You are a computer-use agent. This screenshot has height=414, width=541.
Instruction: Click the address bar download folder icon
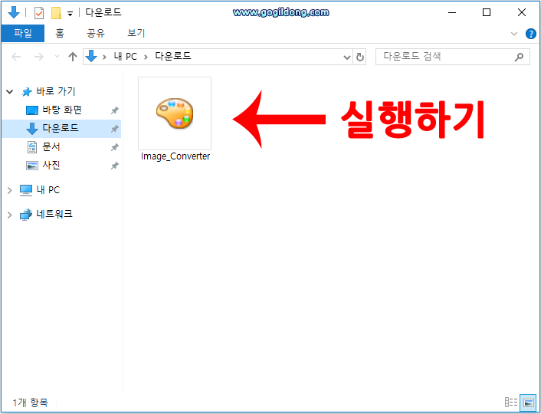pos(91,56)
